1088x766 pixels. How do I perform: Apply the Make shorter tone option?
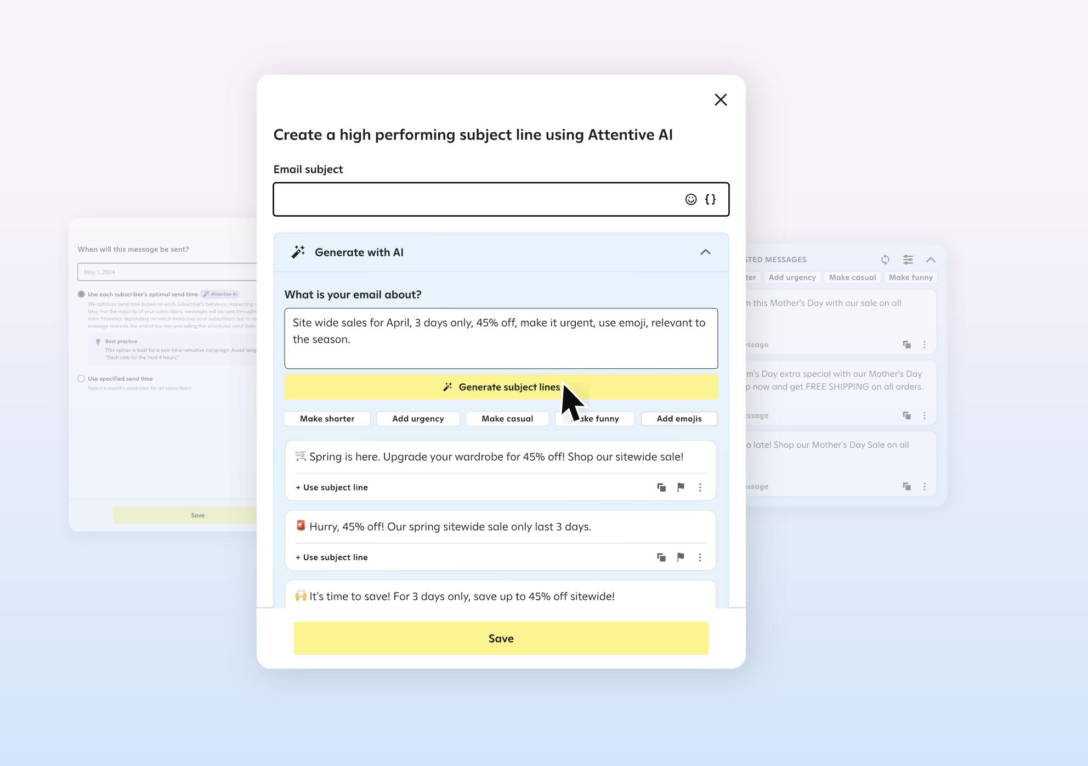[327, 419]
